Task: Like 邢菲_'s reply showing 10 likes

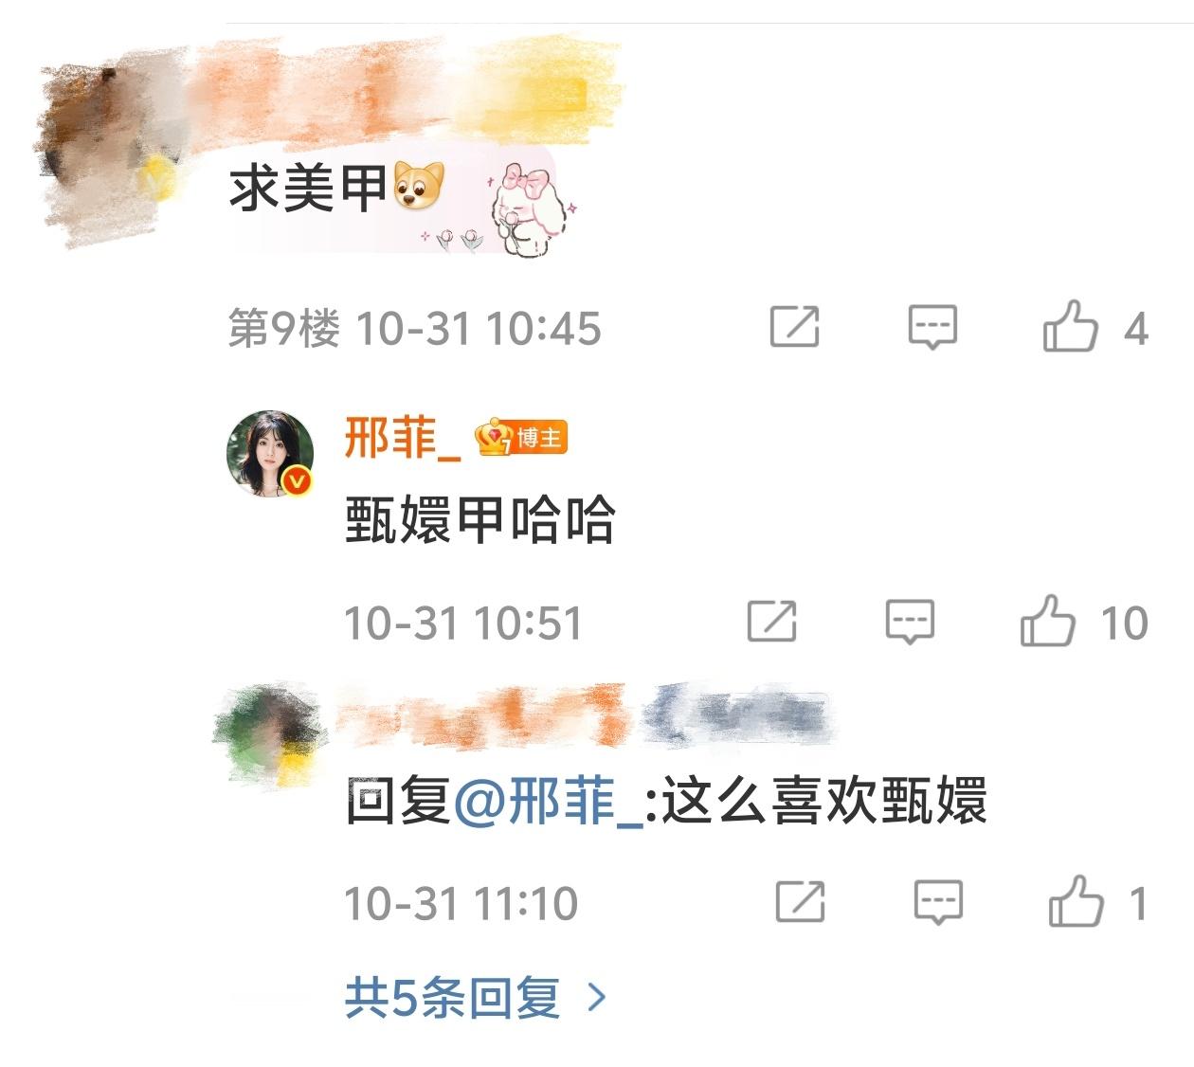Action: point(1047,621)
